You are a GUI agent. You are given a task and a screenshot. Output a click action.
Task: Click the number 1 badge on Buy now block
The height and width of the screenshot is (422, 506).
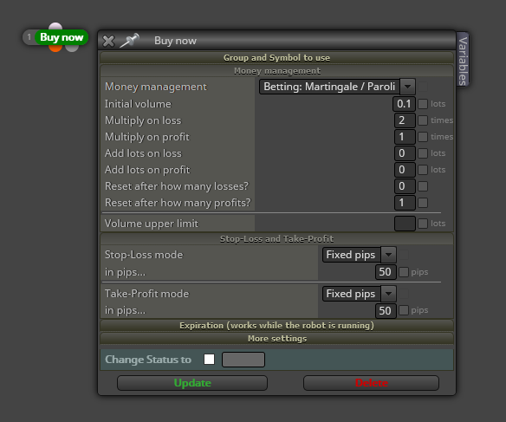[x=29, y=37]
